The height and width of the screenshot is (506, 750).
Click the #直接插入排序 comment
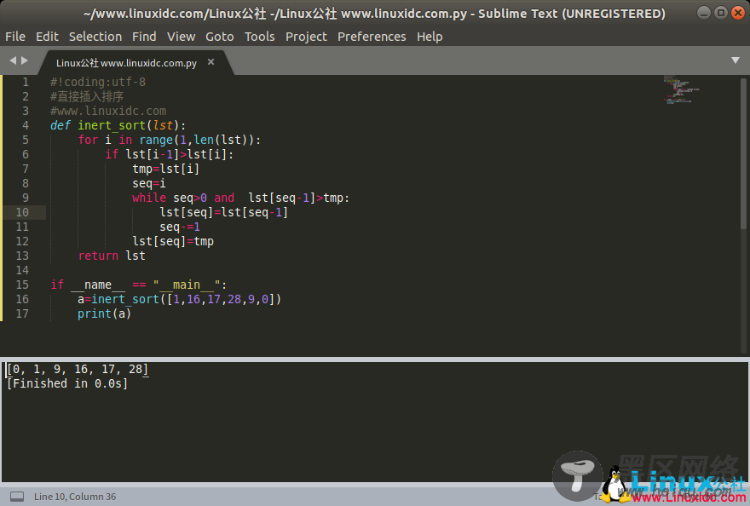tap(87, 96)
